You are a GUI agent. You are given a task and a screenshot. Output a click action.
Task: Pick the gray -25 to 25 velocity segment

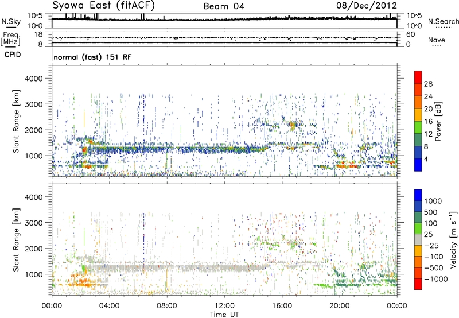tap(418, 240)
